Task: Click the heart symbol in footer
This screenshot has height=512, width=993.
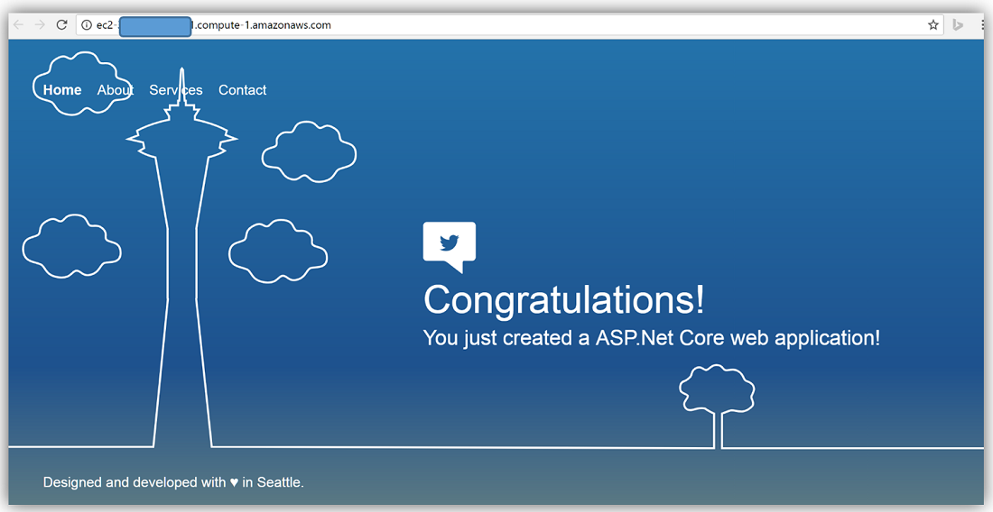Action: click(234, 482)
